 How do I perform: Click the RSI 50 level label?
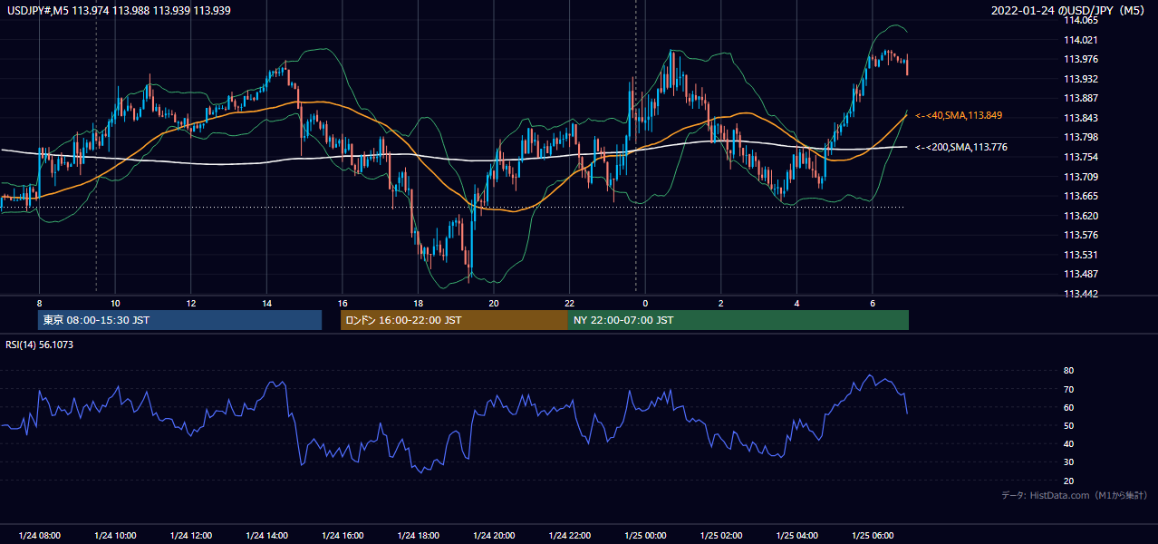tap(1069, 425)
